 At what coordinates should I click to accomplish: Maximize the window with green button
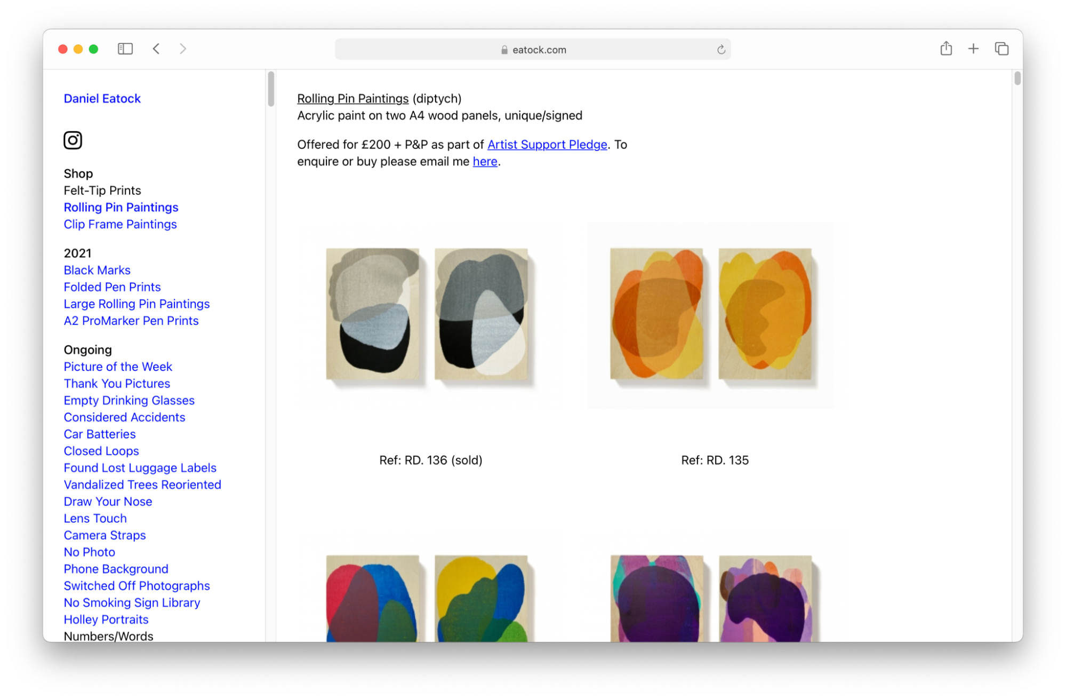(94, 49)
